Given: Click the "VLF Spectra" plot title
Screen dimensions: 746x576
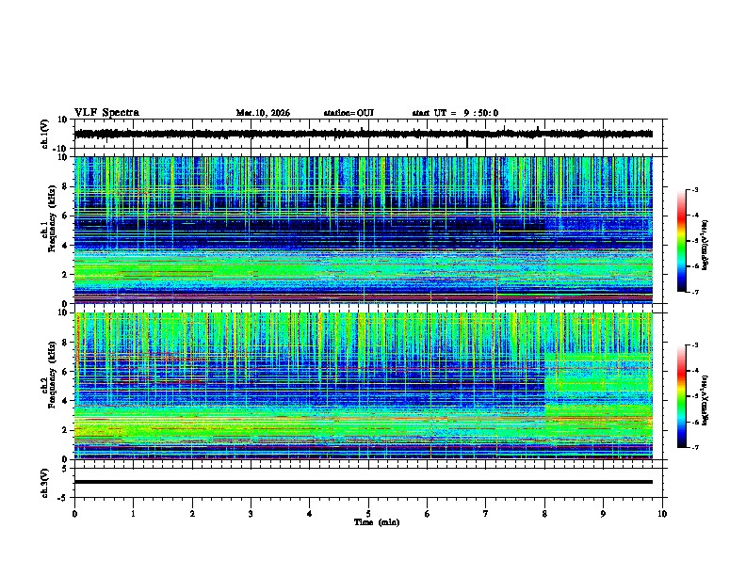Looking at the screenshot, I should point(106,113).
